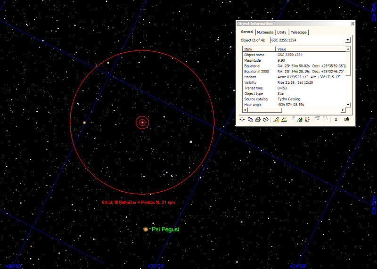The height and width of the screenshot is (269, 377).
Task: Select the Hour angle row
Action: click(294, 105)
